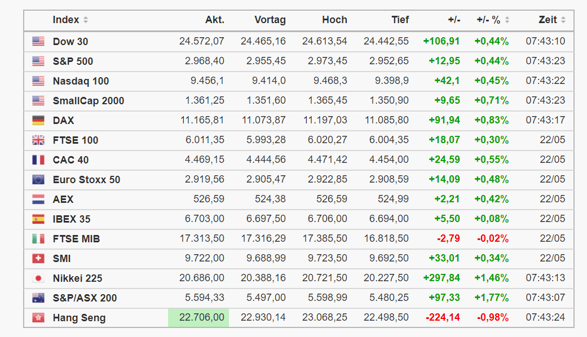The height and width of the screenshot is (337, 587).
Task: Open the IBEX 35 index link
Action: (72, 219)
